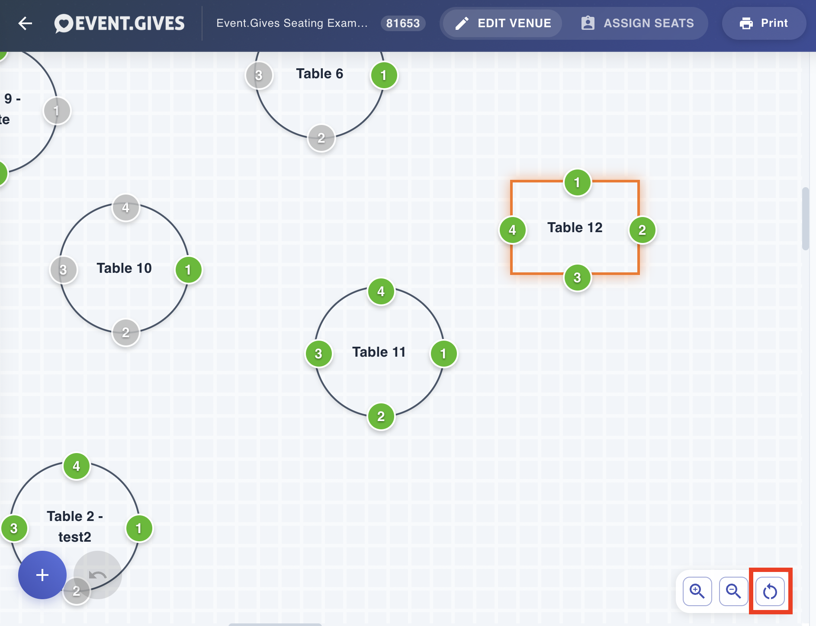Select gray seat 4 of Table 10
This screenshot has height=626, width=816.
[125, 208]
